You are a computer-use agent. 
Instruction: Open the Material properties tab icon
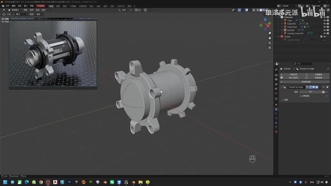(276, 132)
